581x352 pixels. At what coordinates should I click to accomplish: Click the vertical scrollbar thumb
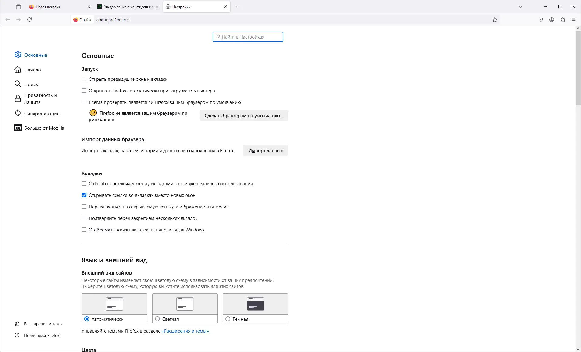[578, 68]
